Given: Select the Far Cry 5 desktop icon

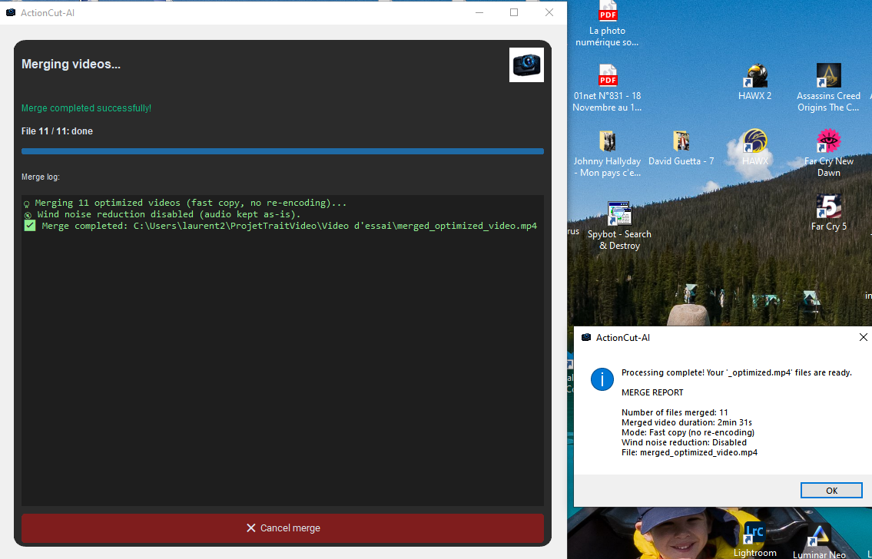Looking at the screenshot, I should [x=828, y=213].
